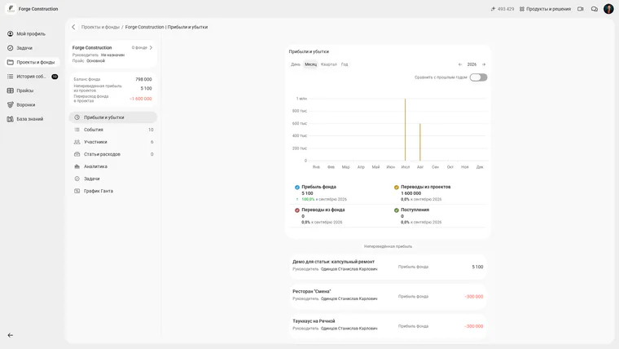
Task: Switch chart period to Месяц
Action: pos(310,64)
